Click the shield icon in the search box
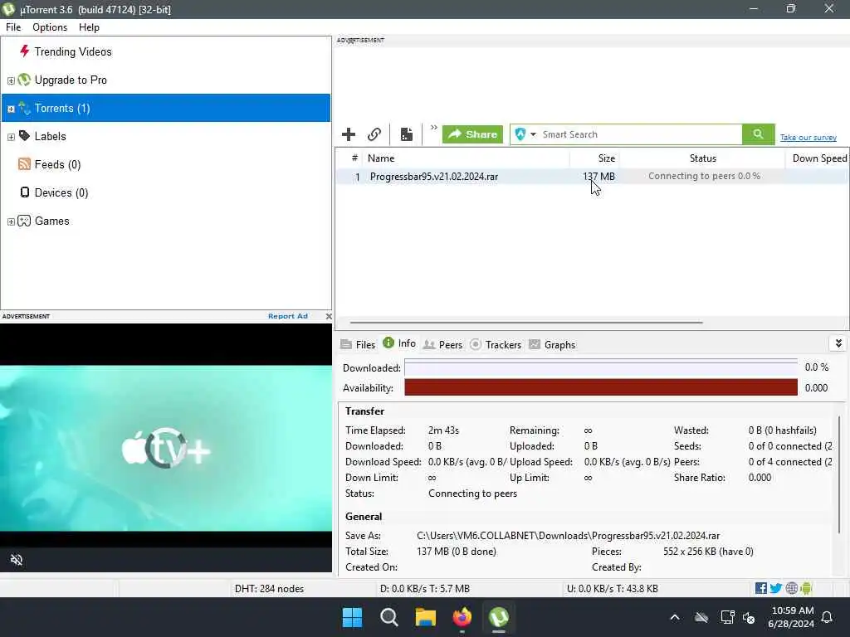 coord(520,134)
